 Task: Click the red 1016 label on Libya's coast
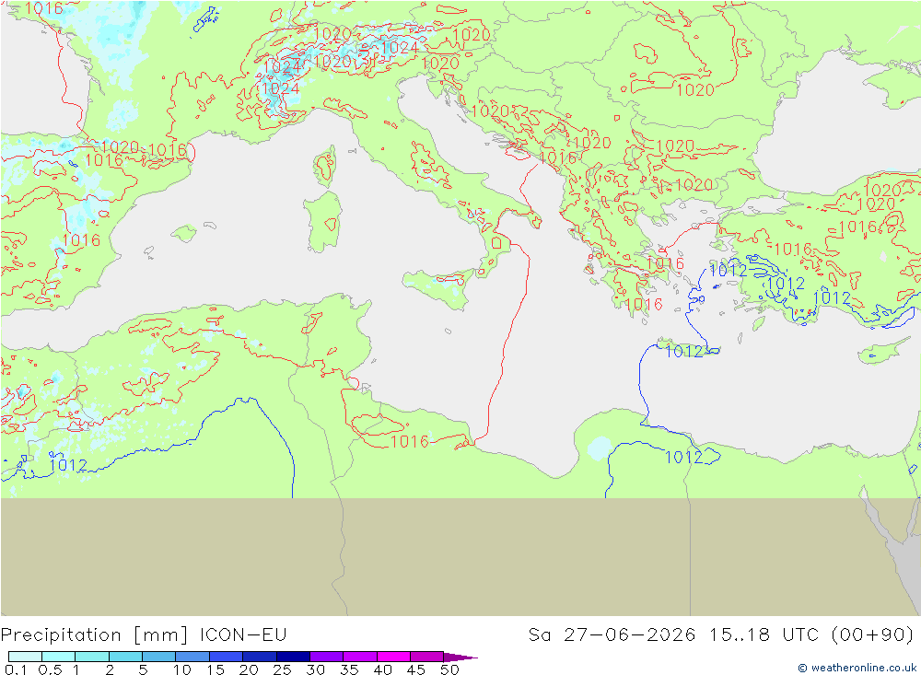pos(410,441)
